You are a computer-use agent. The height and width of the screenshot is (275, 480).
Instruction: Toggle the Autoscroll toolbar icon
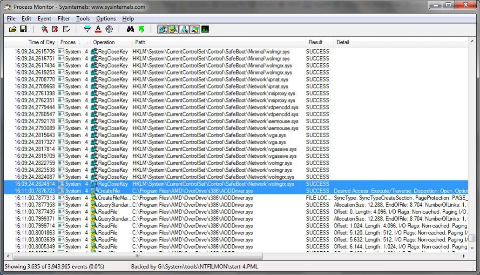[x=55, y=29]
